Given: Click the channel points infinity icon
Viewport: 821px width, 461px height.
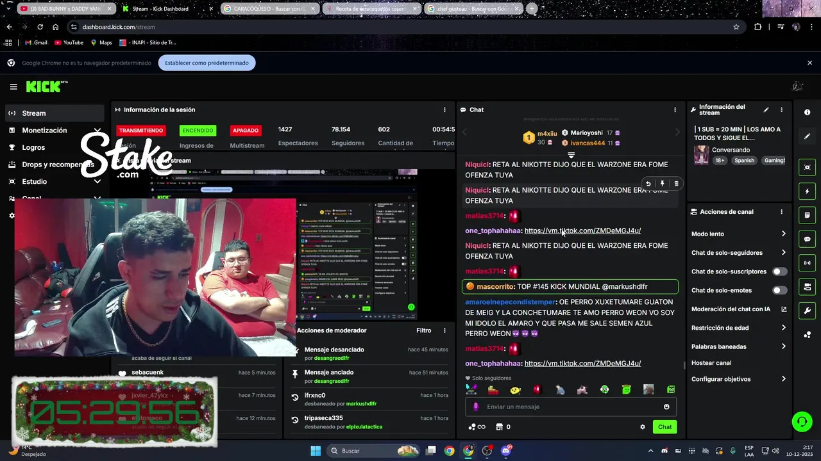Looking at the screenshot, I should click(x=477, y=427).
